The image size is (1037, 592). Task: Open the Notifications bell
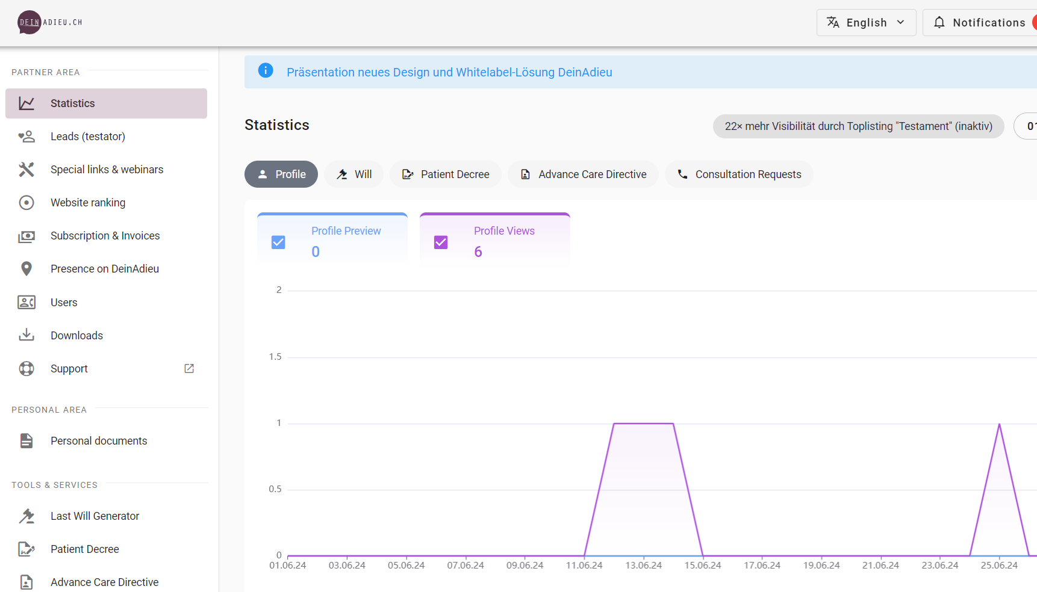(939, 22)
